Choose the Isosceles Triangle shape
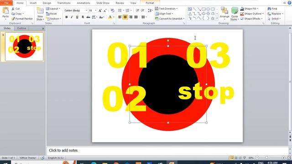The height and width of the screenshot is (164, 292). pos(190,14)
